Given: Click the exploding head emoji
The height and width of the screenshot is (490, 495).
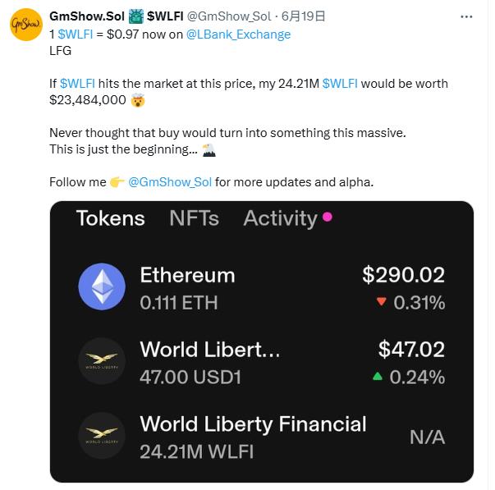Looking at the screenshot, I should (138, 100).
